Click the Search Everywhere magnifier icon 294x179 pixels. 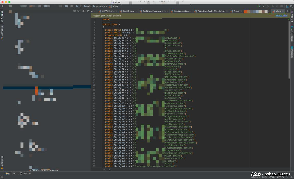pos(291,6)
